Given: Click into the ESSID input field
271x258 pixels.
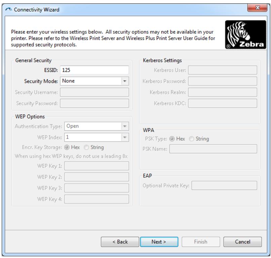Looking at the screenshot, I should tap(94, 70).
